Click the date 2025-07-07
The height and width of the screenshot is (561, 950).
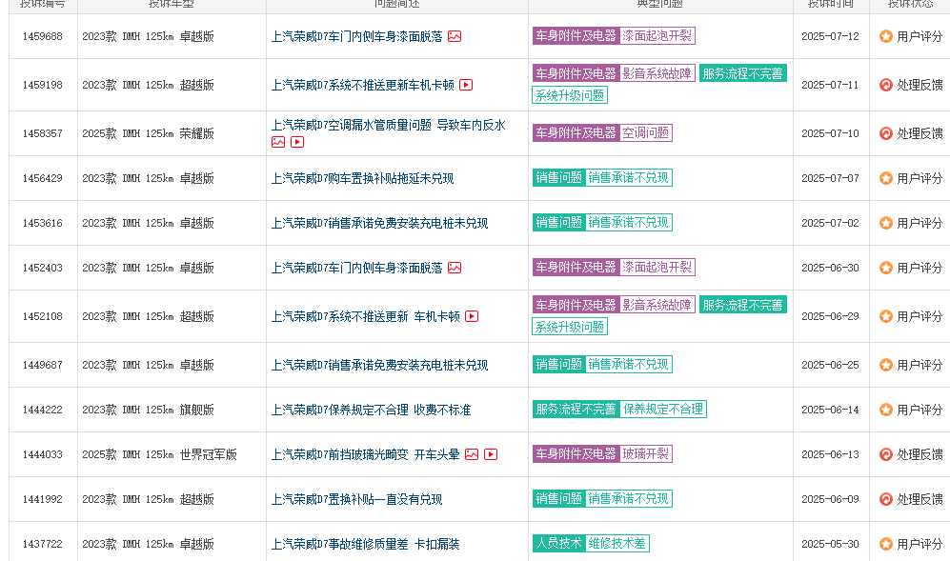(x=830, y=178)
